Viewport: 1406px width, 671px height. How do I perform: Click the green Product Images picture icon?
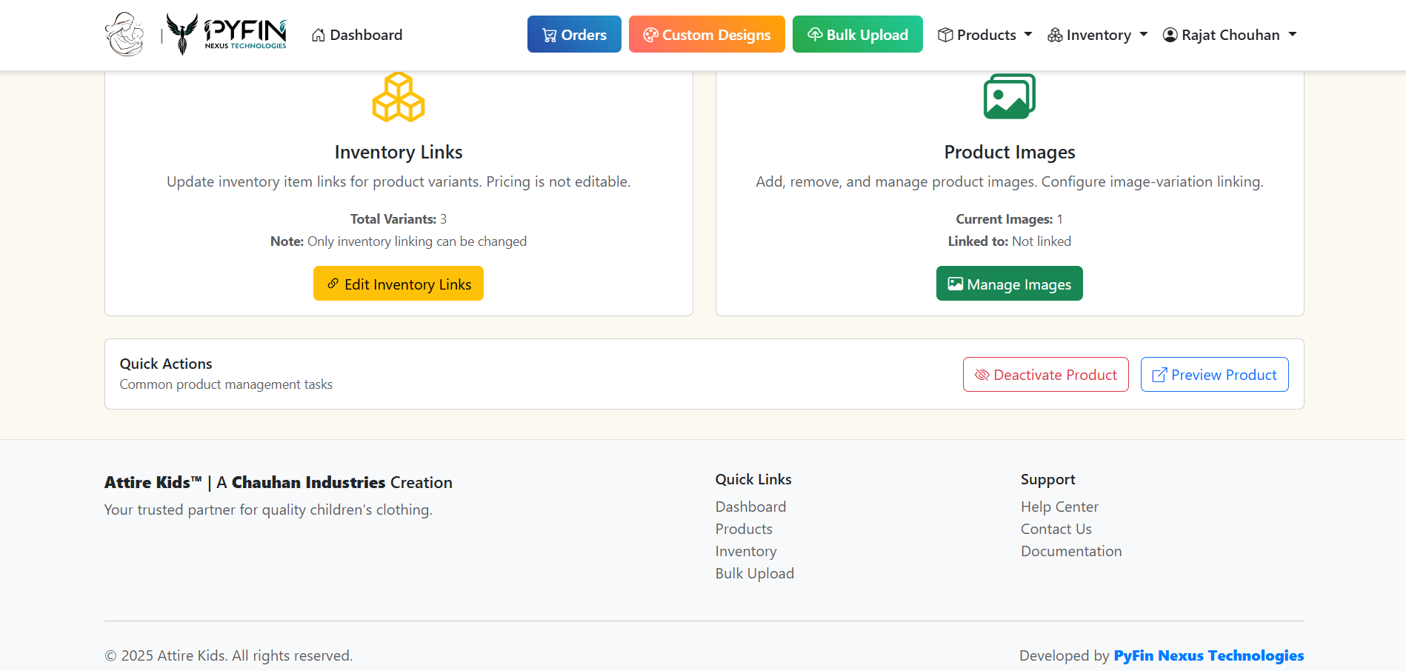click(x=1009, y=96)
